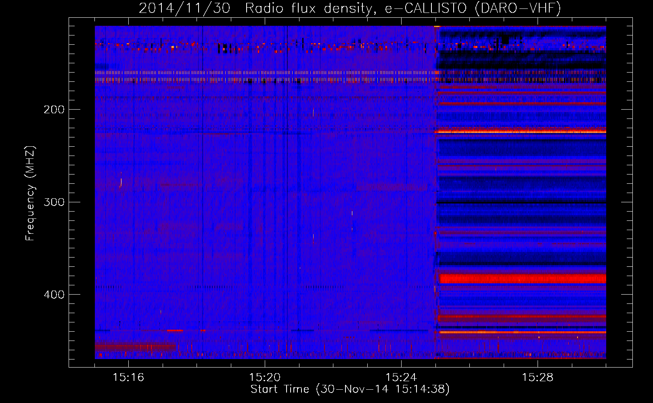
Task: Click the 15:24 time tick label
Action: (x=401, y=378)
